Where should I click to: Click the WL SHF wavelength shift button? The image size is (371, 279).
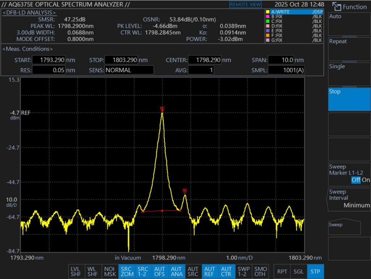point(92,271)
